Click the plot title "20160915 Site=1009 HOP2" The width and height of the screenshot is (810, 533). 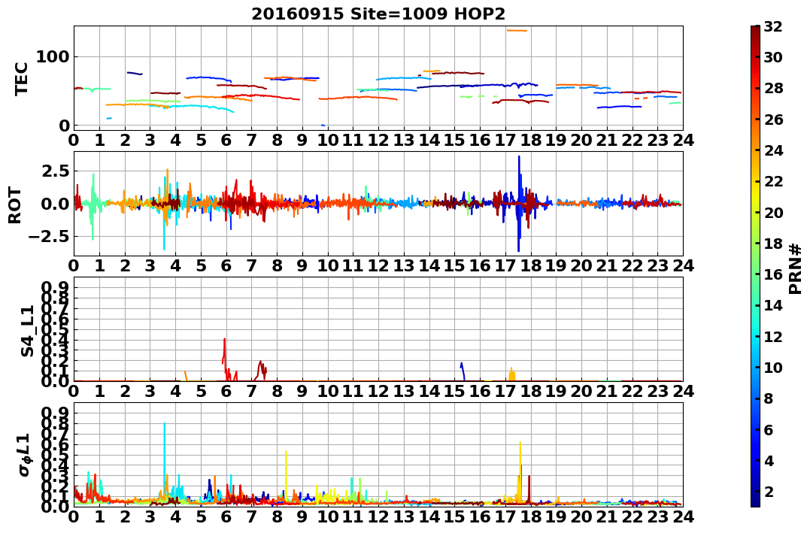click(378, 14)
